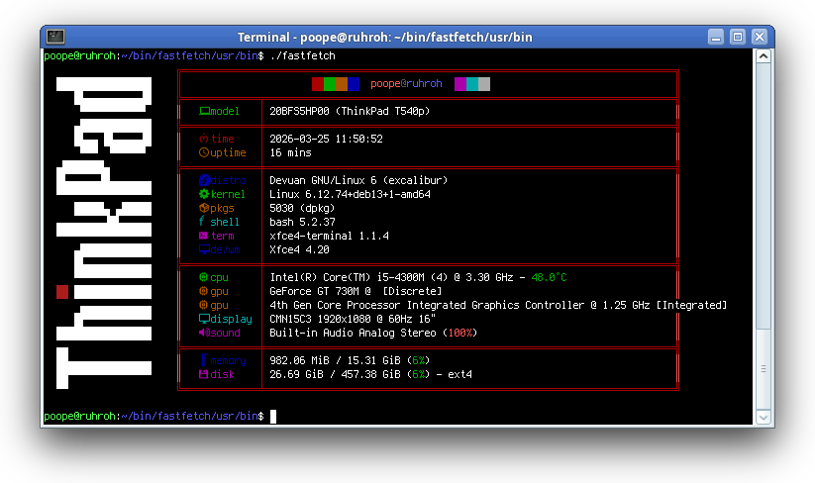
Task: Close the Terminal window
Action: point(760,37)
